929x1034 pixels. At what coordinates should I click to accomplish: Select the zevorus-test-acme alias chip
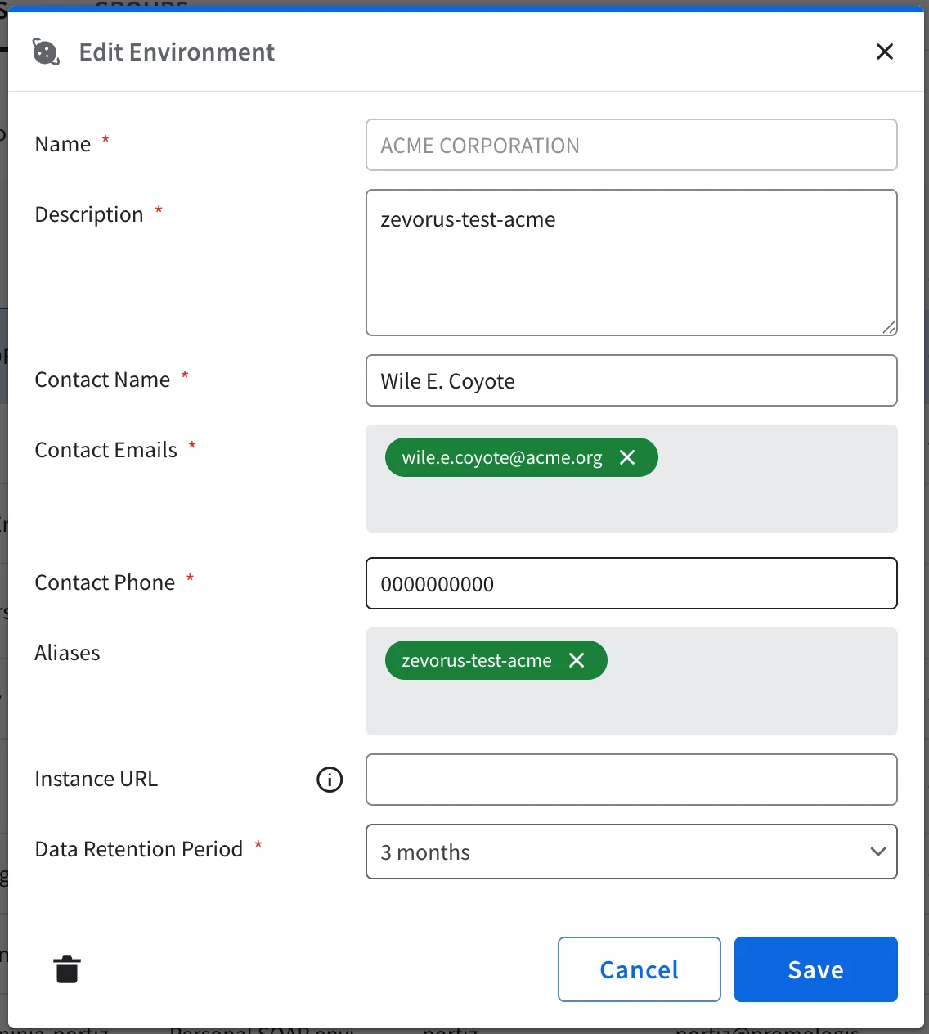coord(477,660)
